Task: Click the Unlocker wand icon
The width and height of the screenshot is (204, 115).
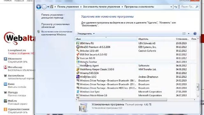Action: pyautogui.click(x=78, y=51)
